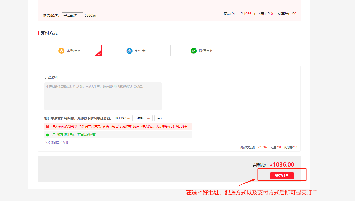355x203 pixels.
Task: Select the 凌晨2点前 contact time
Action: click(x=143, y=118)
